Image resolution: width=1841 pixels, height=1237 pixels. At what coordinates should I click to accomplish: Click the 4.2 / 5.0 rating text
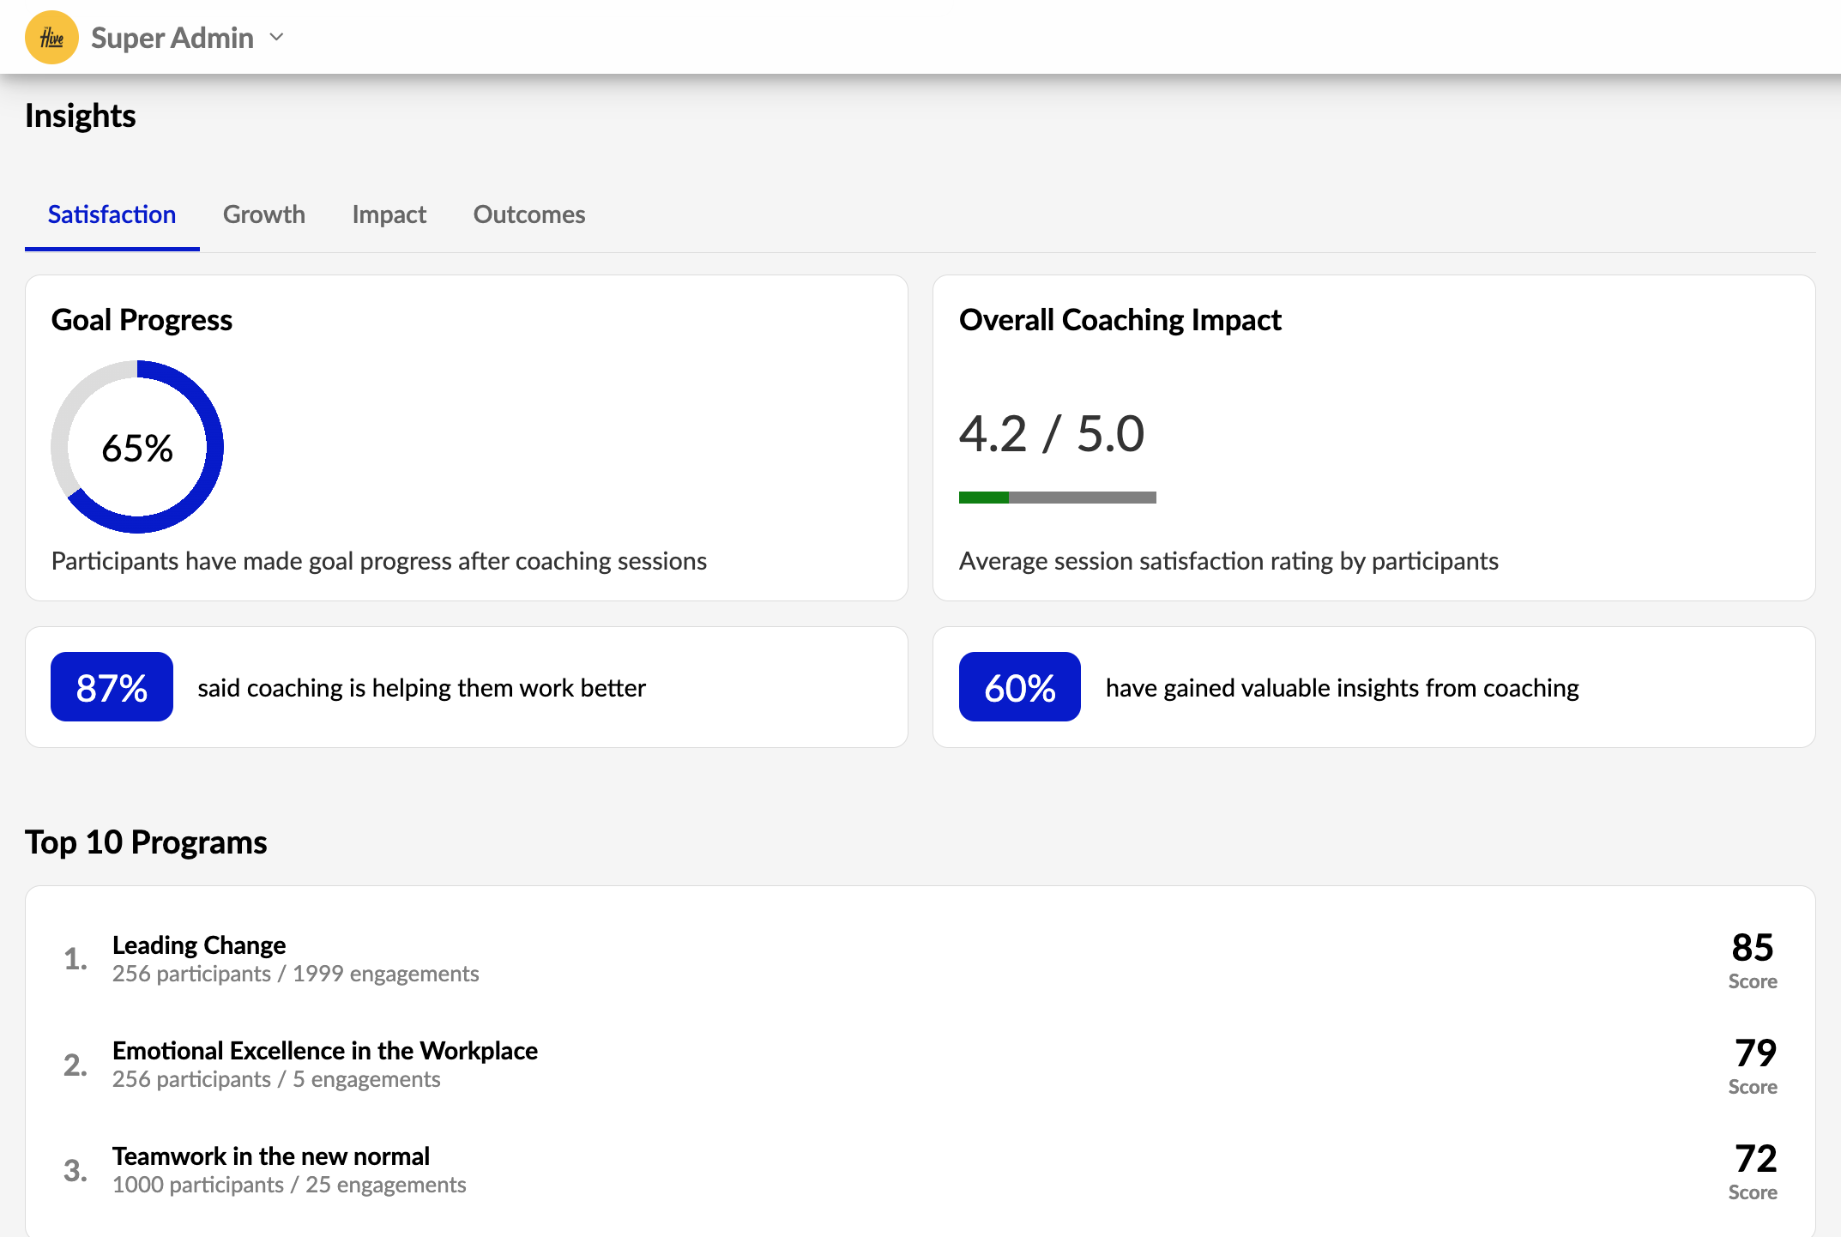[x=1051, y=433]
